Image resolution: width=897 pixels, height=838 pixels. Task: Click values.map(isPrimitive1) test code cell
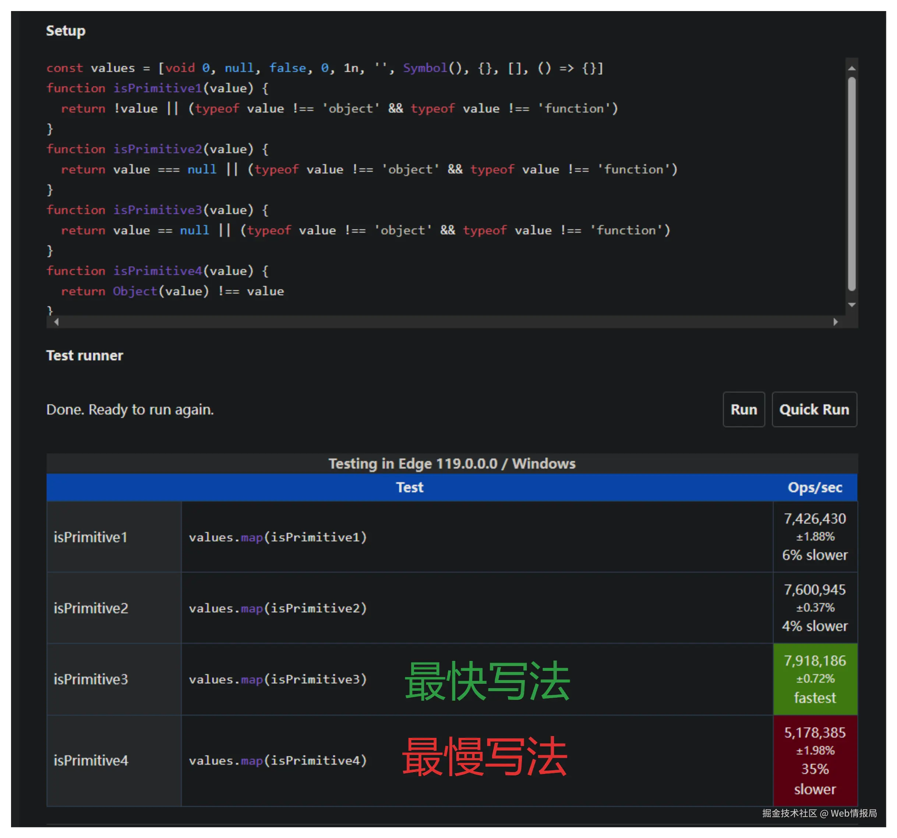point(278,537)
